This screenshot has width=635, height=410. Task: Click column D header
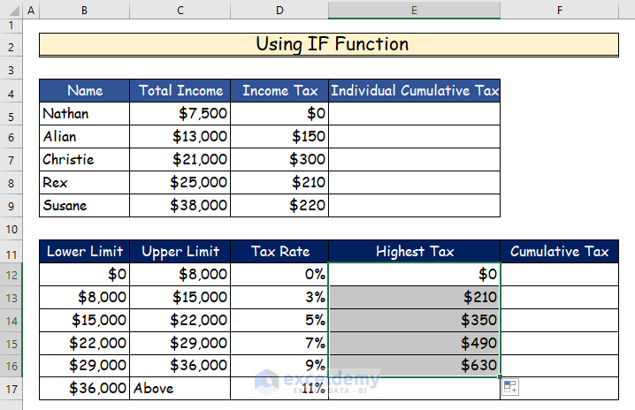[x=279, y=11]
